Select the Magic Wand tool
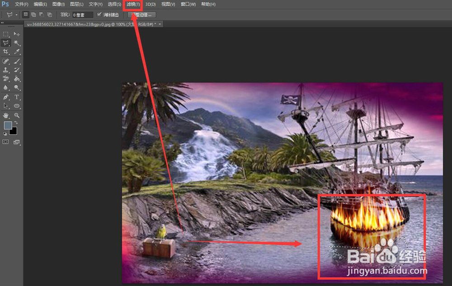 coord(17,43)
